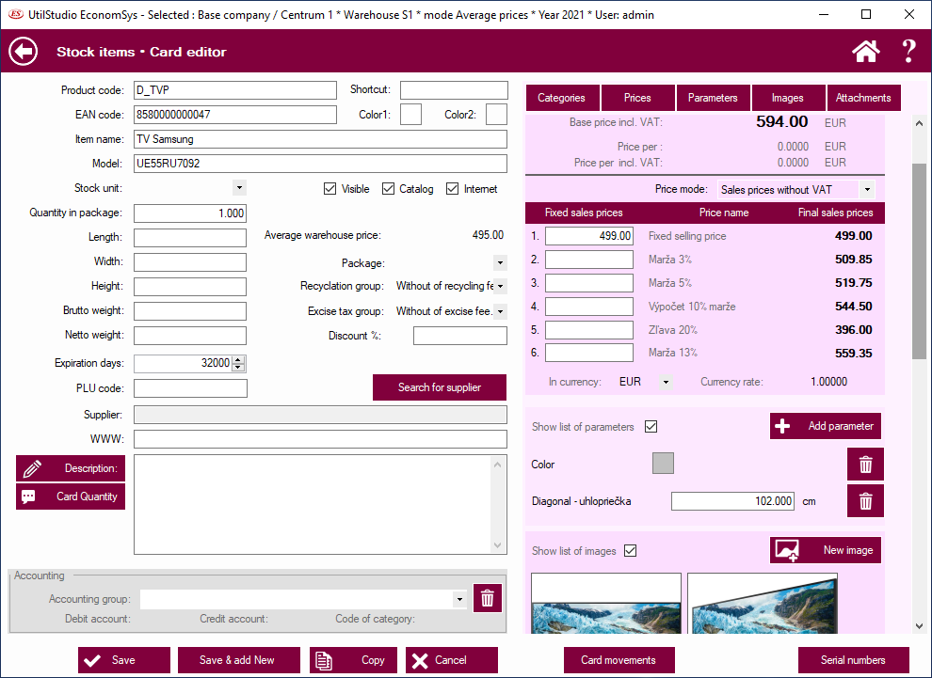This screenshot has width=932, height=678.
Task: Uncheck Show list of images
Action: 631,550
